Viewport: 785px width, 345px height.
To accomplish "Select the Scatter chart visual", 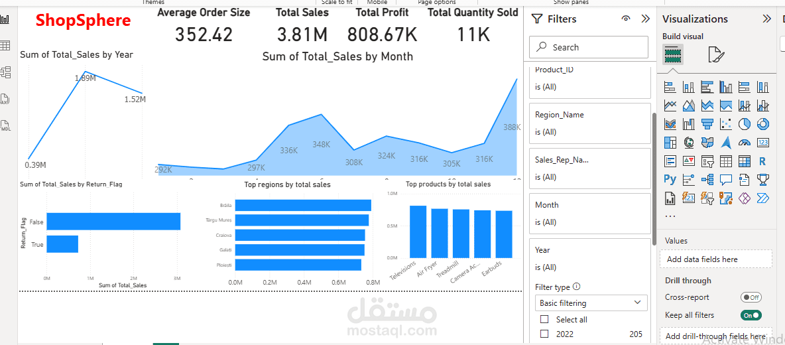I will click(x=726, y=123).
